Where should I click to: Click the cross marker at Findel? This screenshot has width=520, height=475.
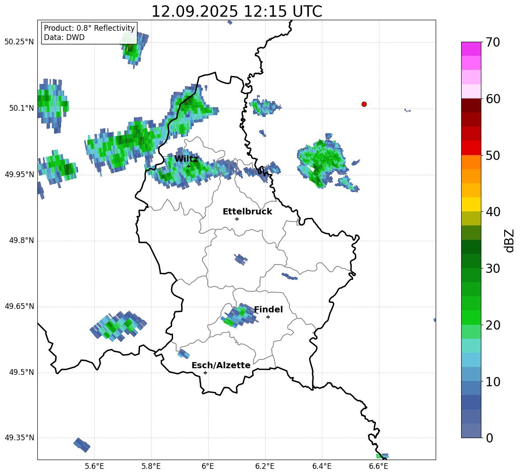(x=268, y=317)
